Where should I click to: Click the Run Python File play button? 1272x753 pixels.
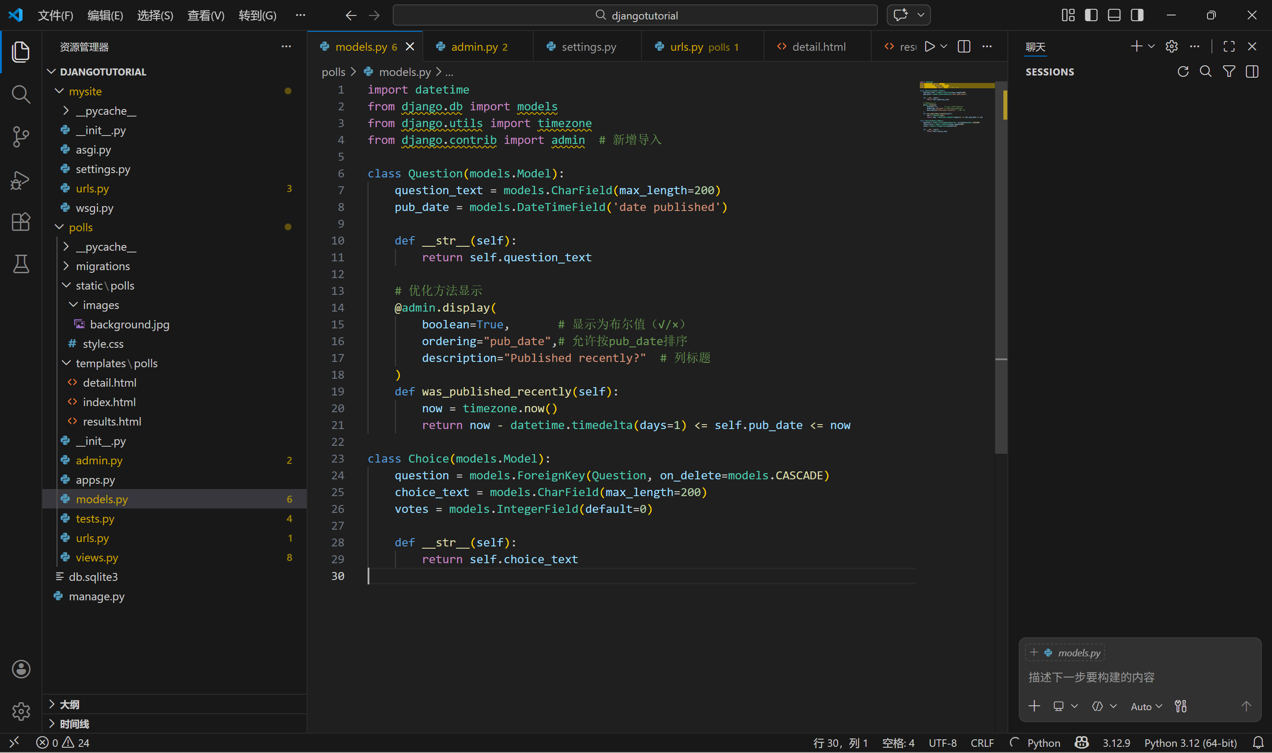point(929,47)
